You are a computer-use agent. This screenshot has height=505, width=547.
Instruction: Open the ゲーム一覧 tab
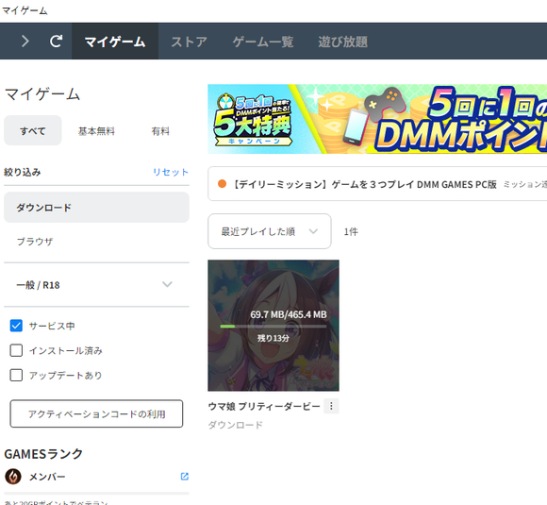[x=263, y=42]
